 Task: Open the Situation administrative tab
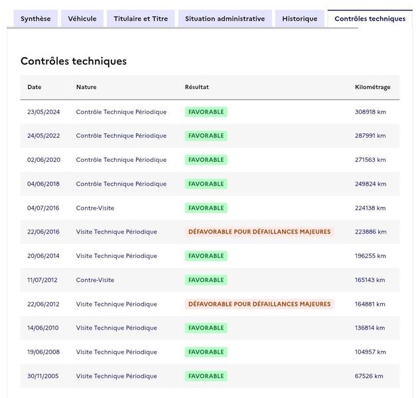coord(225,19)
